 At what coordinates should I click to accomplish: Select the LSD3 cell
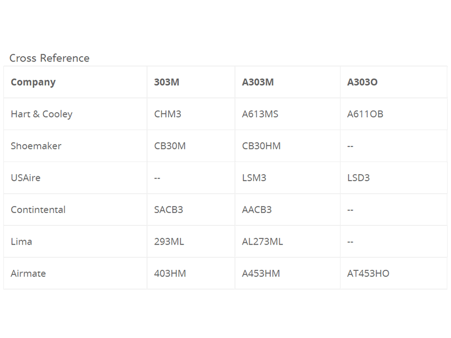[x=359, y=177]
